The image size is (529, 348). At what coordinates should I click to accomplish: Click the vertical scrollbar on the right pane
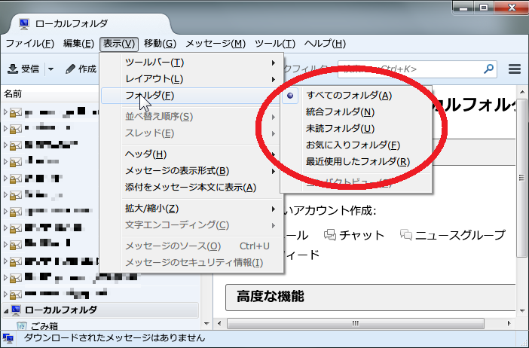pyautogui.click(x=522, y=188)
